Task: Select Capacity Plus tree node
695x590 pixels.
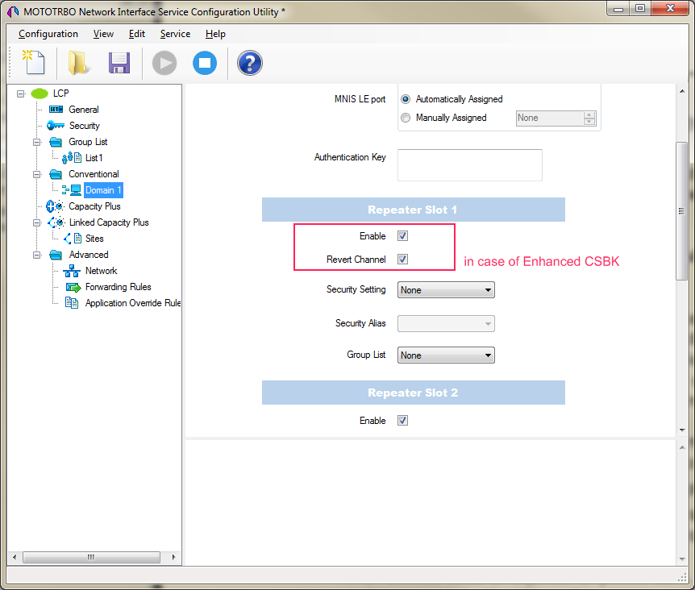Action: [x=94, y=206]
